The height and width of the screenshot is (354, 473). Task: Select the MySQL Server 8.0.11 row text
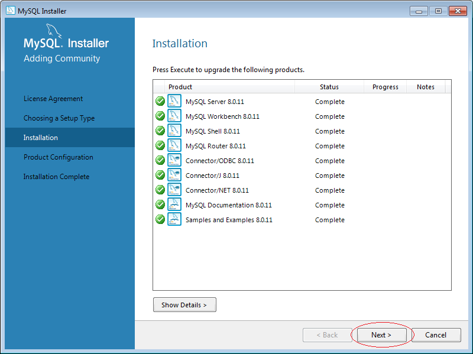click(215, 102)
